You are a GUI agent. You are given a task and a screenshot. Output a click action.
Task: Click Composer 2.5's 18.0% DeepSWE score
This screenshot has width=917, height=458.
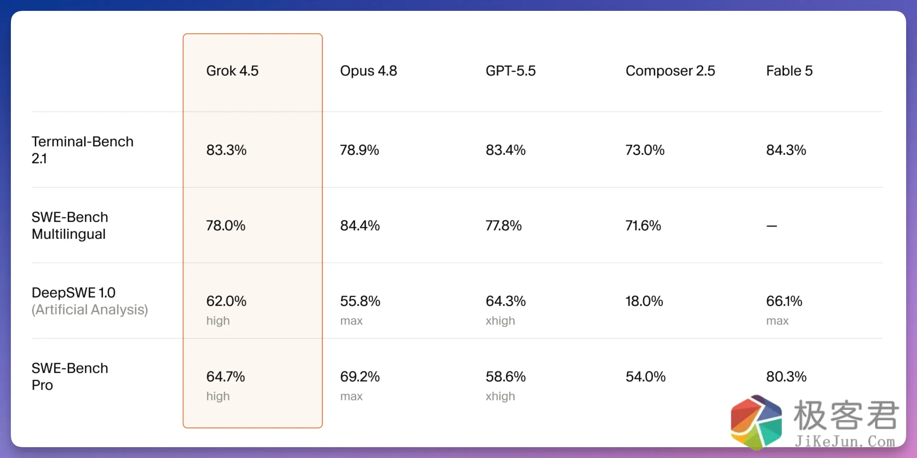(x=644, y=301)
